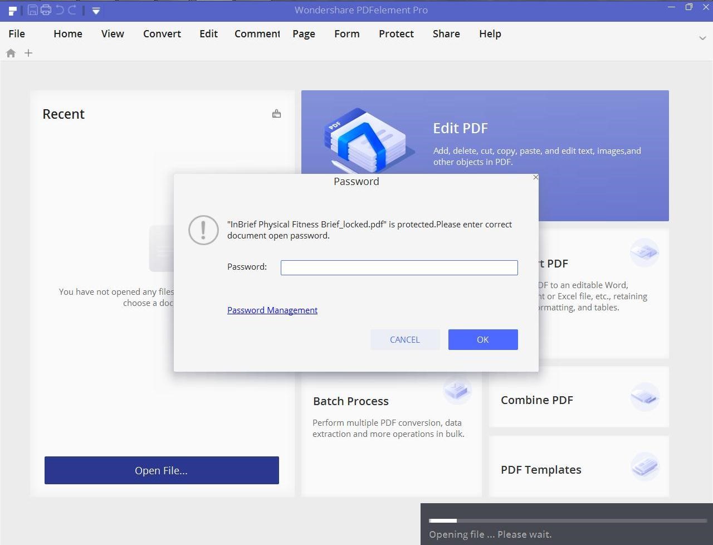Image resolution: width=713 pixels, height=545 pixels.
Task: Open the Batch Process card
Action: click(391, 435)
